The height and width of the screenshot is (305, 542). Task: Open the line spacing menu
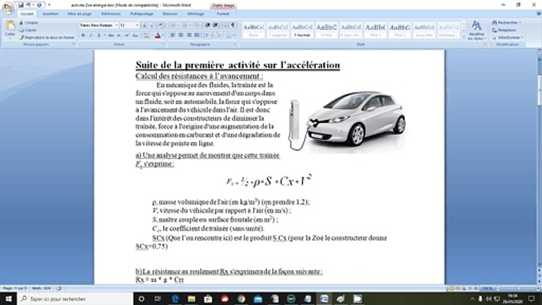(x=207, y=35)
